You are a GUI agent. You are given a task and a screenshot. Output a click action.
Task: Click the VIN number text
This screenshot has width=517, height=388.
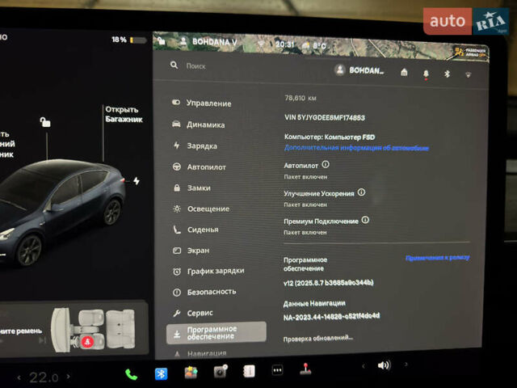tap(325, 117)
